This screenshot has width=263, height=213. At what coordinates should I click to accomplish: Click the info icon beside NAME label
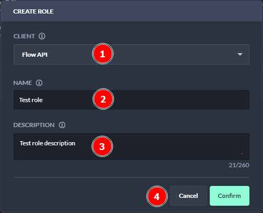[x=39, y=83]
